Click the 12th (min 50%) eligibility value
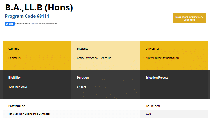The width and height of the screenshot is (210, 124). (18, 87)
